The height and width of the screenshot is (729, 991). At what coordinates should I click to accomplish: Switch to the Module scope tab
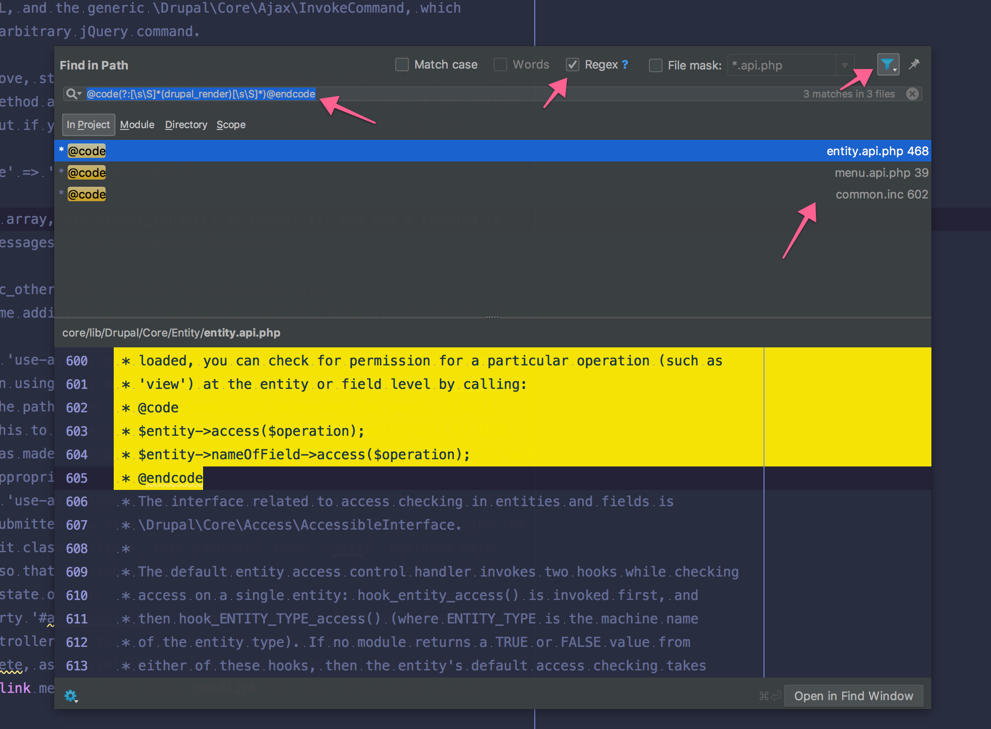[137, 125]
